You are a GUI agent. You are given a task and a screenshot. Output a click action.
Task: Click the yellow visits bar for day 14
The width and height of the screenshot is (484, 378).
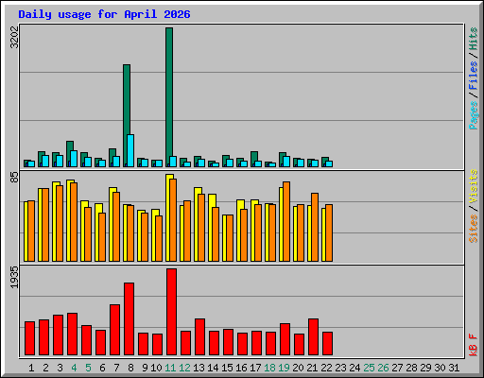[211, 228]
